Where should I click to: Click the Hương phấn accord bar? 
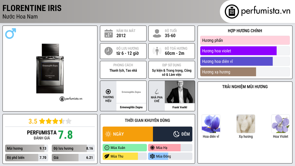(x=245, y=40)
